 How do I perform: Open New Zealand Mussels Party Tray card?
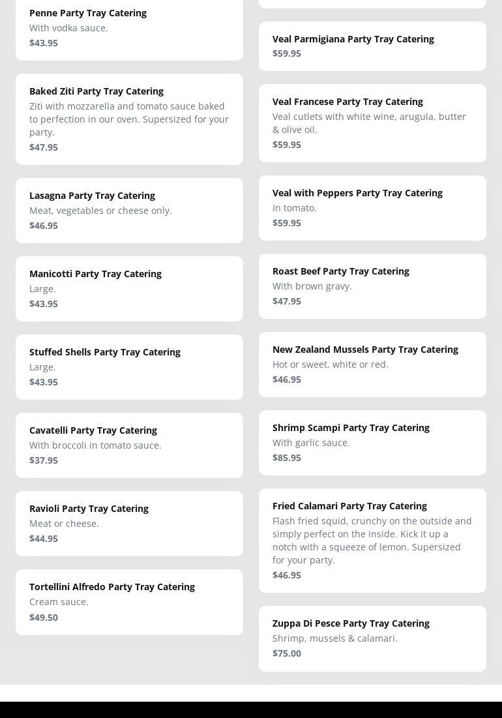(x=372, y=365)
